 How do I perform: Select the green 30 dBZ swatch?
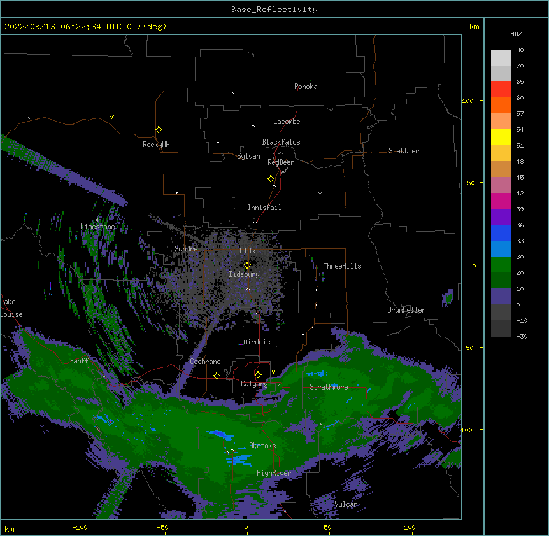(501, 265)
